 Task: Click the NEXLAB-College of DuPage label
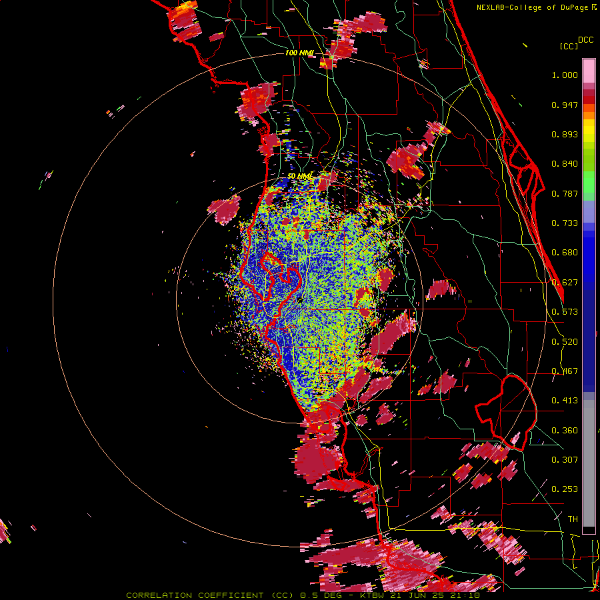click(x=537, y=7)
